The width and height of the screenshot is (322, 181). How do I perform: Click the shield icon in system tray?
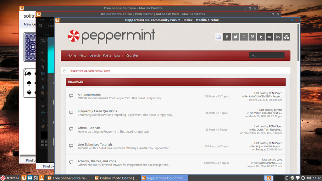click(292, 178)
